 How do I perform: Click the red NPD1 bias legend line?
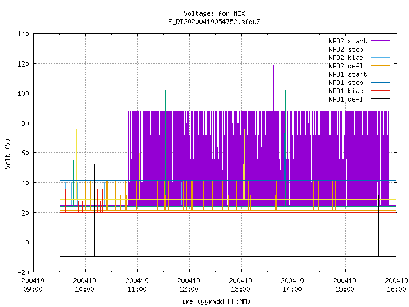point(380,91)
